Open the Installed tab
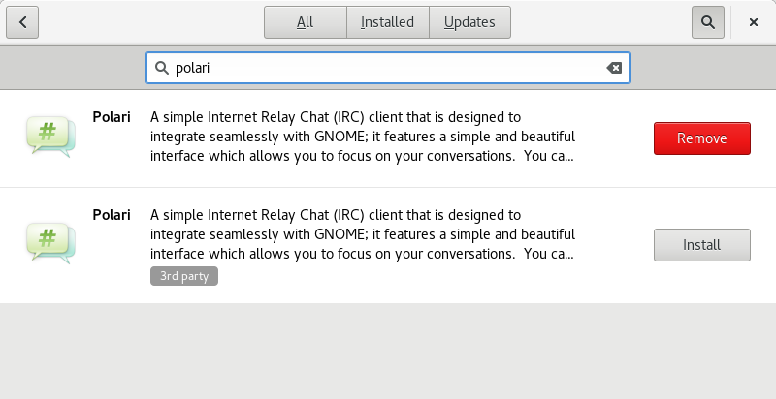This screenshot has width=776, height=399. click(x=387, y=22)
